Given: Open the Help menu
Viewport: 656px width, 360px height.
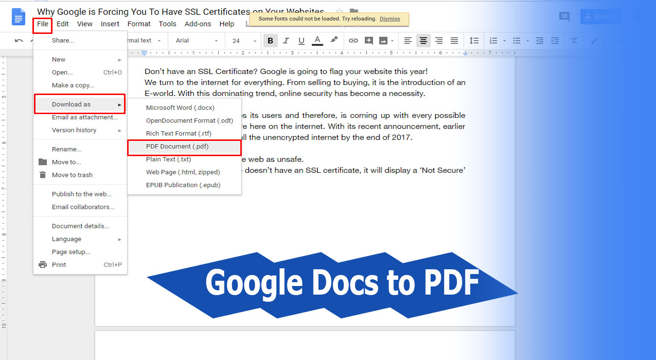Looking at the screenshot, I should tap(227, 23).
